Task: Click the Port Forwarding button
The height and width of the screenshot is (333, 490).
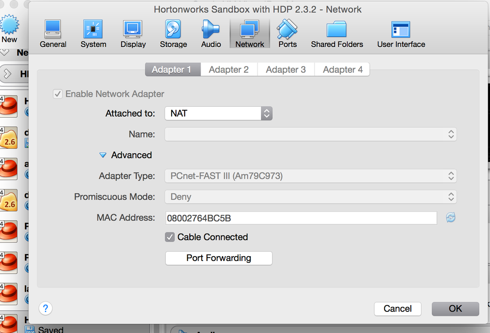Action: pyautogui.click(x=219, y=258)
